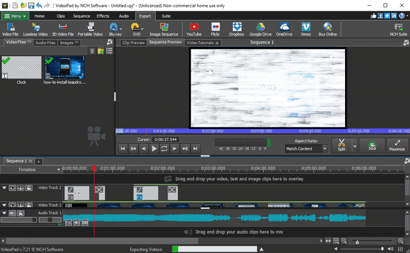Open the Effects tab
Screen dimensions: 410x253
pyautogui.click(x=102, y=16)
